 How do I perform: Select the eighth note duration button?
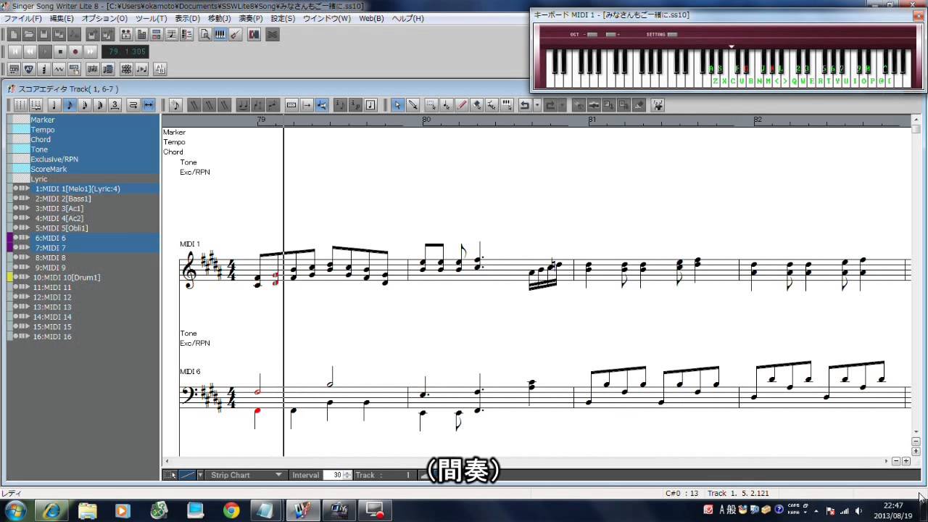click(70, 105)
